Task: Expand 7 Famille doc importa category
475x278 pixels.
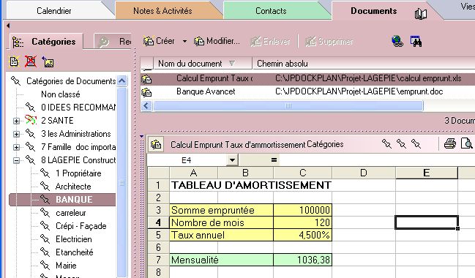Action: tap(16, 147)
